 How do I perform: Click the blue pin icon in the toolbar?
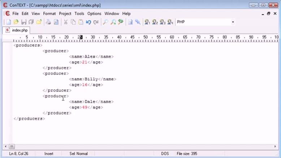coord(138,22)
